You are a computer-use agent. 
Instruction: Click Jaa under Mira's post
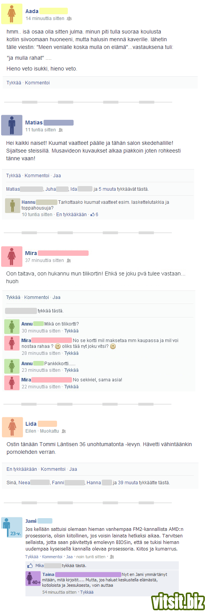pyautogui.click(x=57, y=297)
